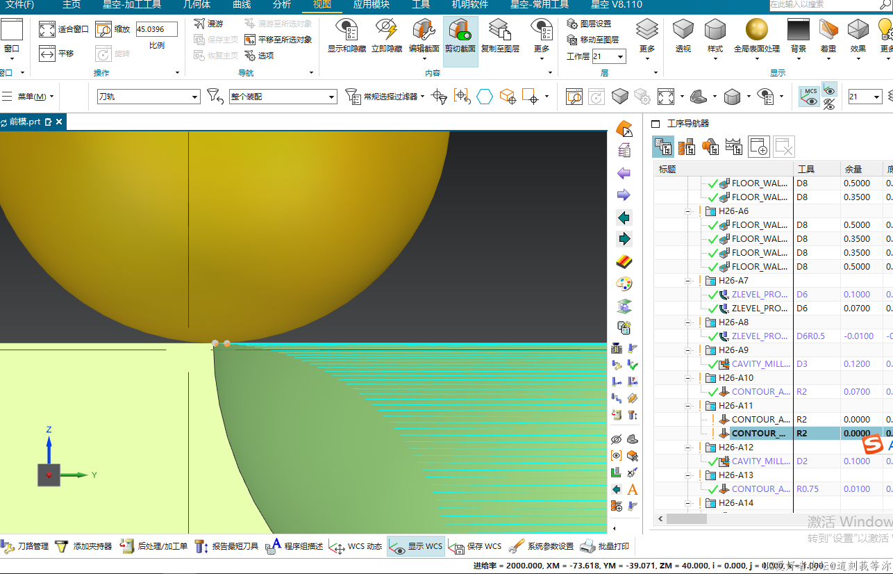Select the CAVITY_MILL operation with tool D3
This screenshot has width=893, height=574.
click(774, 364)
